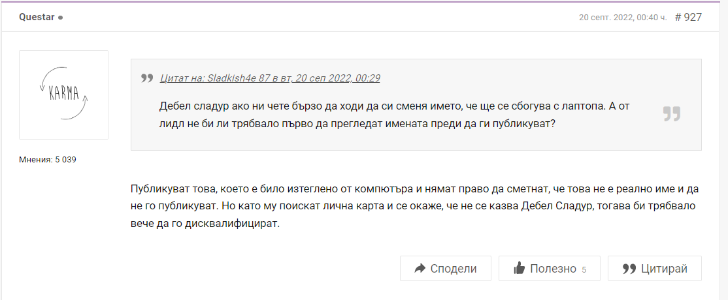
Task: Click the thumbs-up icon beside Полезно
Action: pos(520,269)
